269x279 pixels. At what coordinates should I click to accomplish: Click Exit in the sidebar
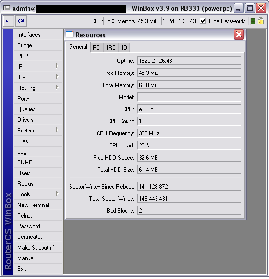click(x=38, y=269)
